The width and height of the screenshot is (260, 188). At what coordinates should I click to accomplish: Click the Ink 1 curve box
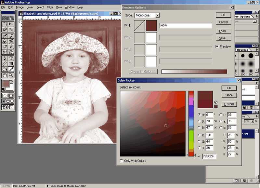click(140, 26)
